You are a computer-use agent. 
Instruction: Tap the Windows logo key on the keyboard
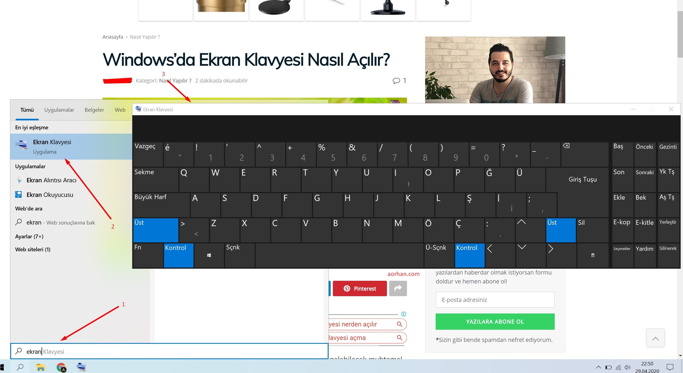pyautogui.click(x=209, y=255)
